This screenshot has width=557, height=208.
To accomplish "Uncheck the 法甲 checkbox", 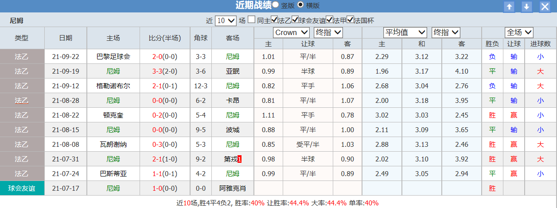I will (329, 20).
